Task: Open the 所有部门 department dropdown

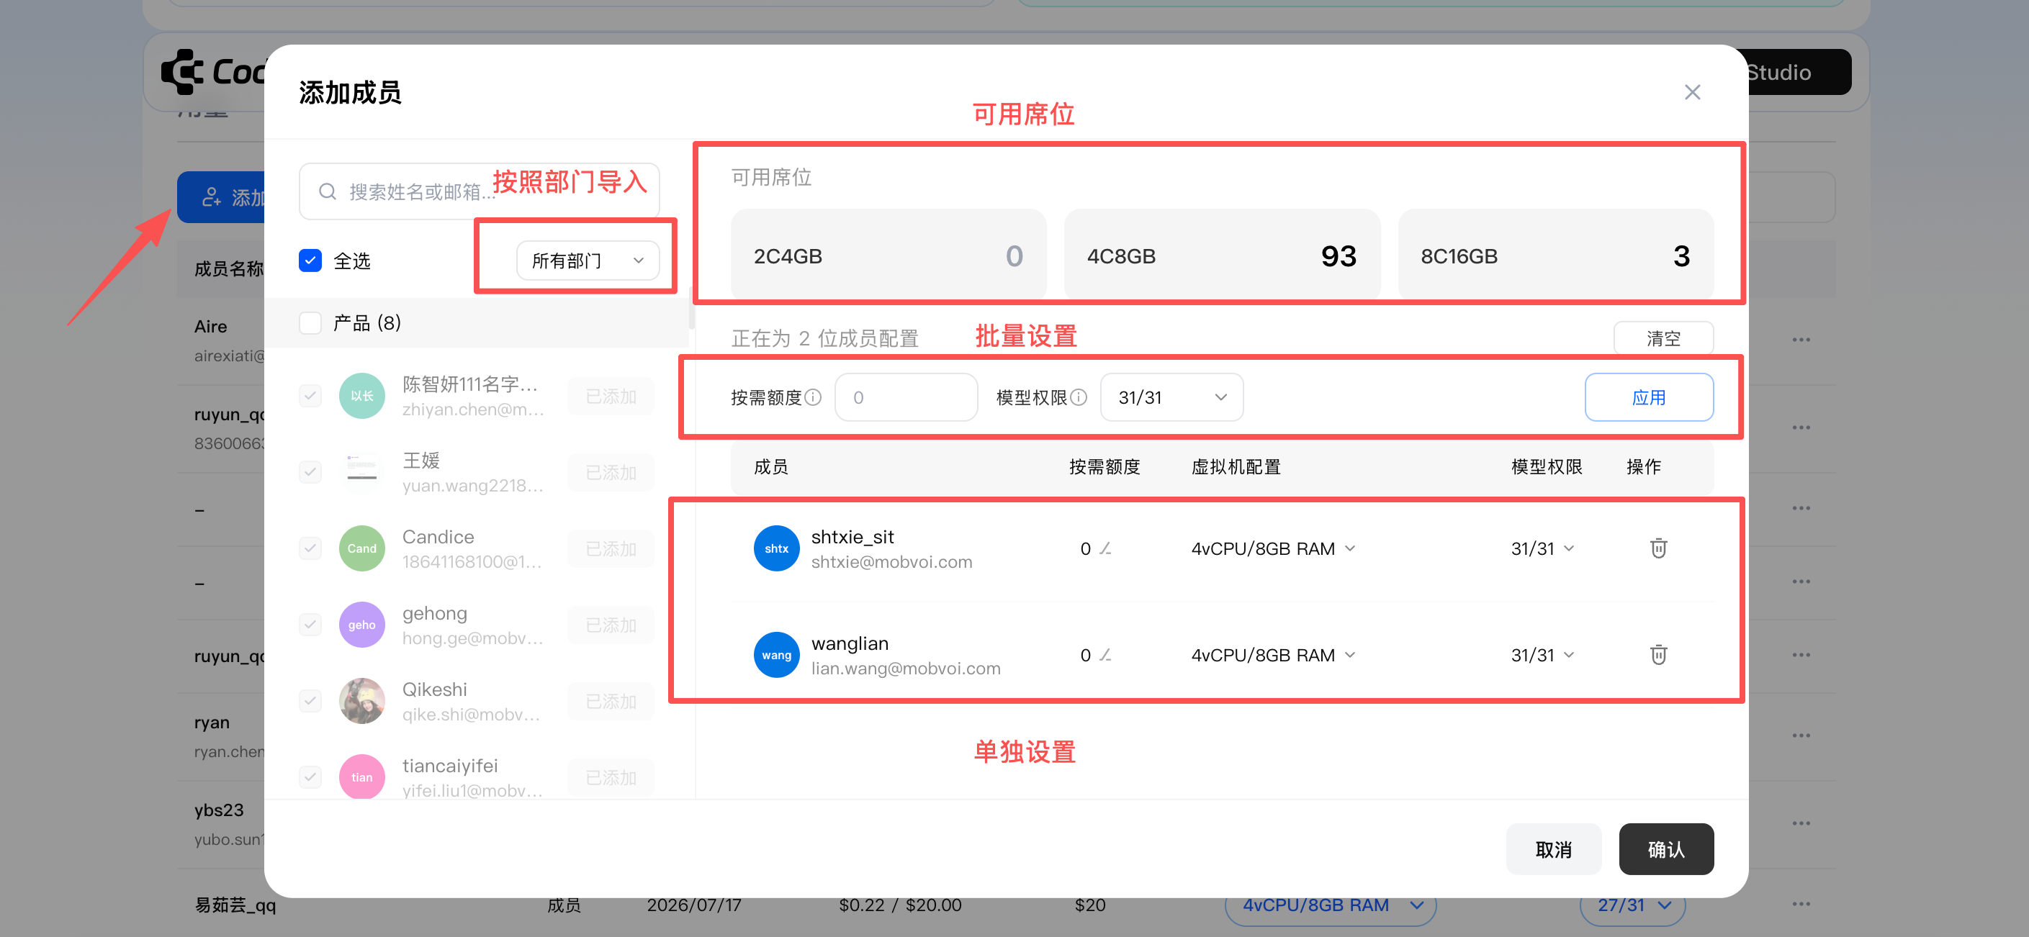Action: coord(588,260)
